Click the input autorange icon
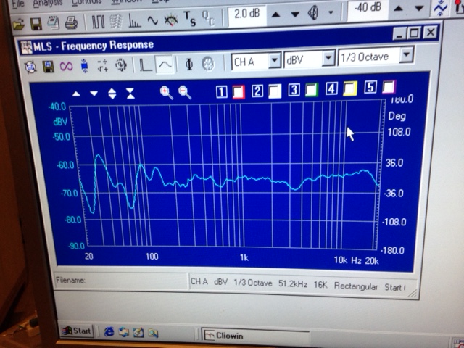464x348 pixels. click(441, 8)
